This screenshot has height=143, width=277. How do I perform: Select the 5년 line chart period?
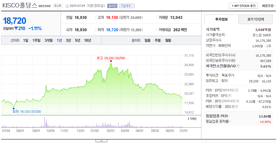(x=78, y=40)
